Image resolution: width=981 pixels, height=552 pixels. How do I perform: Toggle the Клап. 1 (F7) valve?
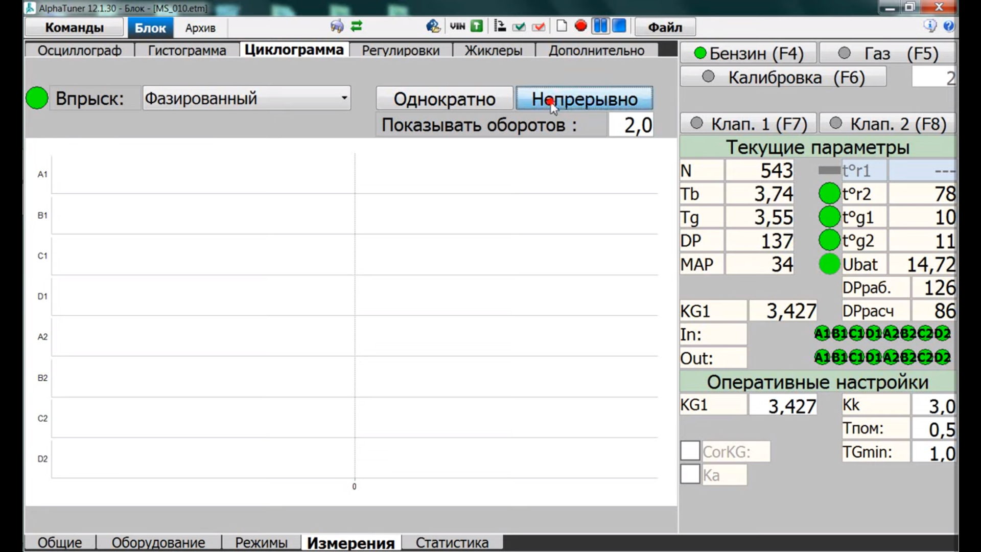(749, 124)
